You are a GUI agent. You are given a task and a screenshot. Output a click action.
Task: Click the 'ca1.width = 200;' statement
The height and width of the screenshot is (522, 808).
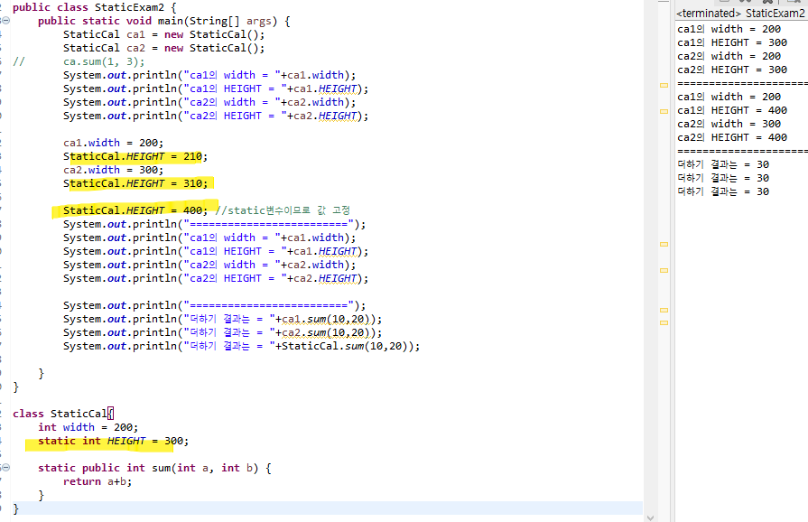click(114, 143)
